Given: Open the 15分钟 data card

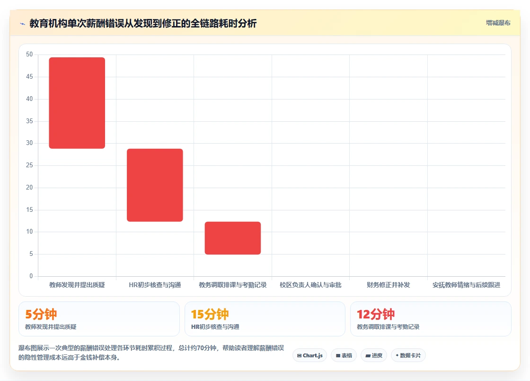Looking at the screenshot, I should coord(265,319).
